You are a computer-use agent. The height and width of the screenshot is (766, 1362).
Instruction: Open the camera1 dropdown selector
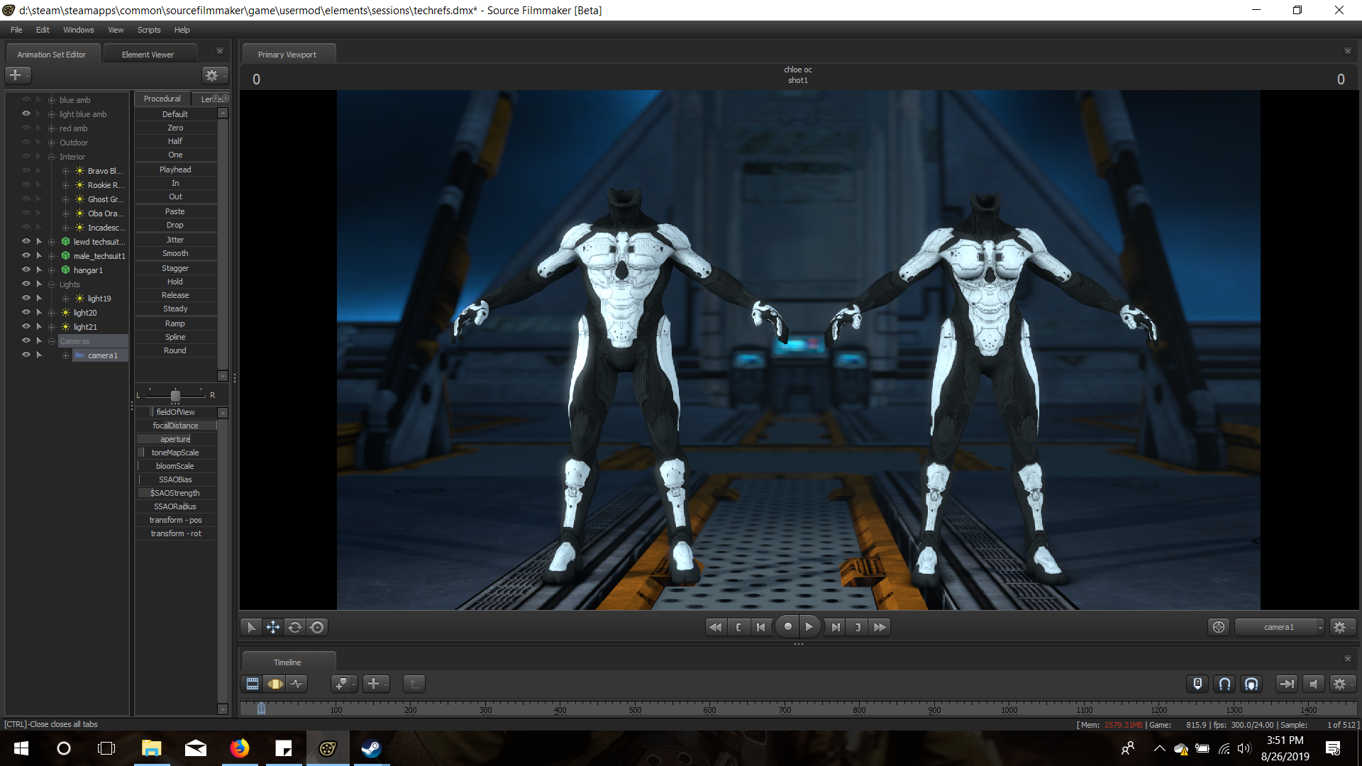pos(1280,627)
